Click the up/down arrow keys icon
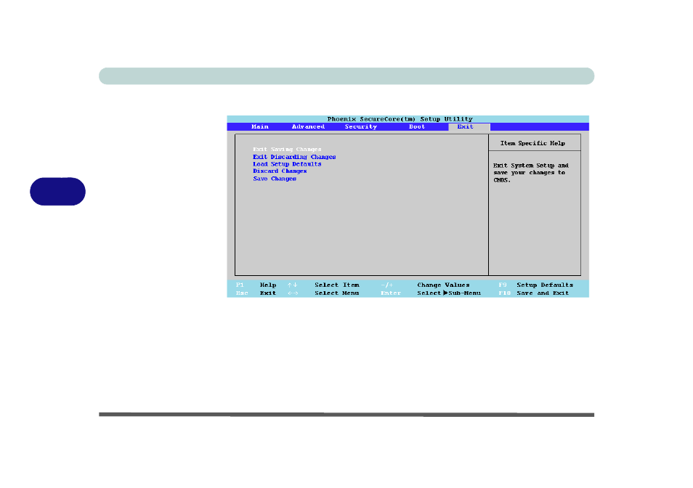 coord(293,285)
